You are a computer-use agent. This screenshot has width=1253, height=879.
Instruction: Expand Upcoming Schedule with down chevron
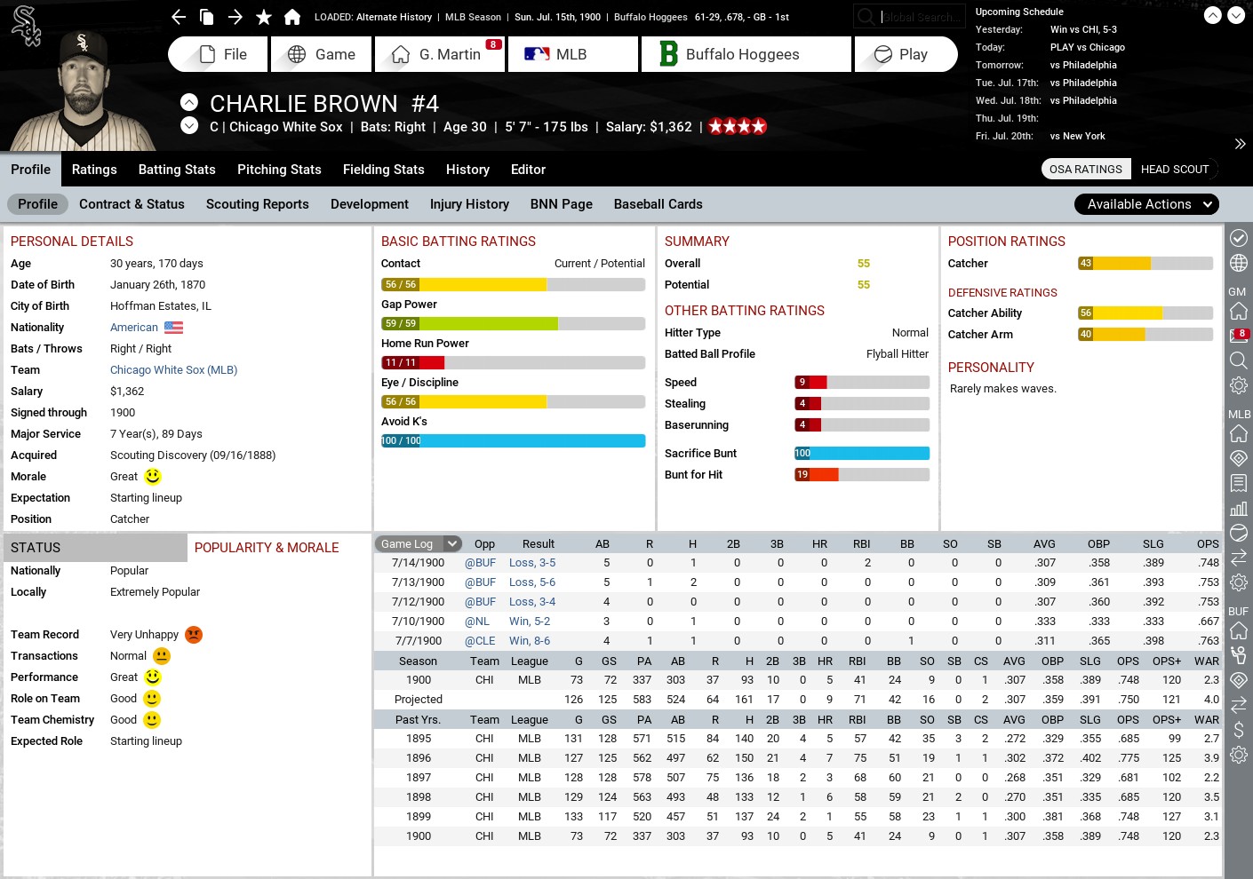point(1236,15)
